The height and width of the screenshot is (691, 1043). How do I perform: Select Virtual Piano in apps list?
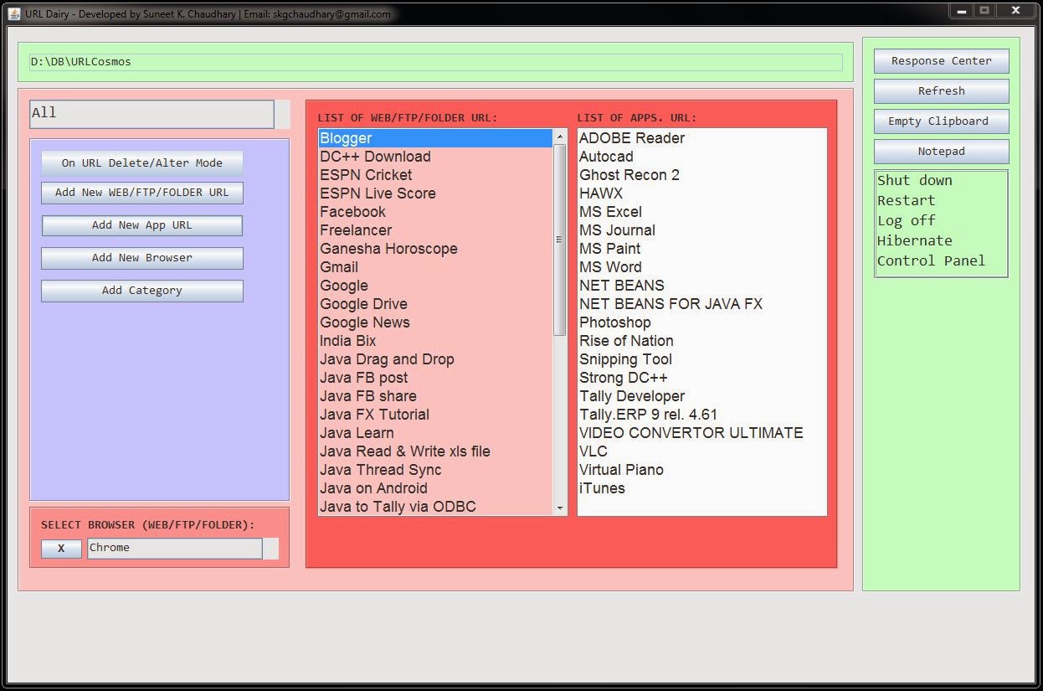click(x=701, y=470)
